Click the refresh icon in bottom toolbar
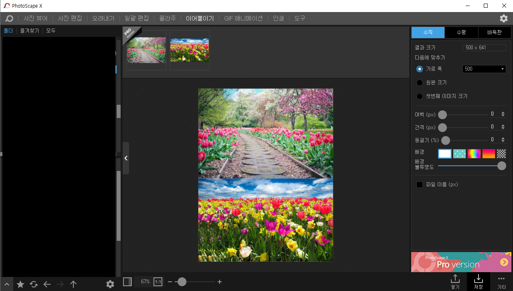 (33, 284)
